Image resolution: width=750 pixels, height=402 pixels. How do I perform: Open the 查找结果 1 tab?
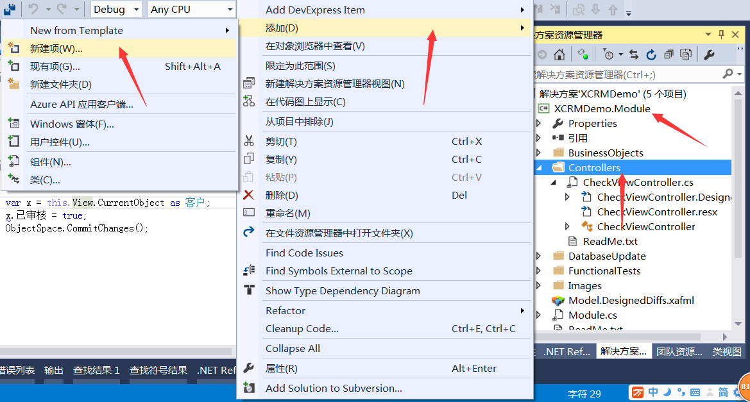(96, 371)
